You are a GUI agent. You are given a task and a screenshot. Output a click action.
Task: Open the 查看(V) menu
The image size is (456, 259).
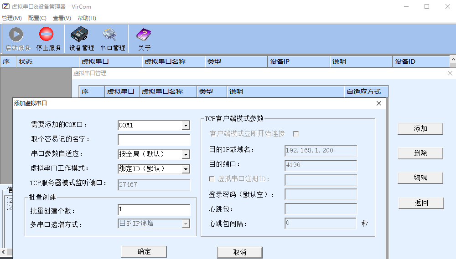(62, 18)
